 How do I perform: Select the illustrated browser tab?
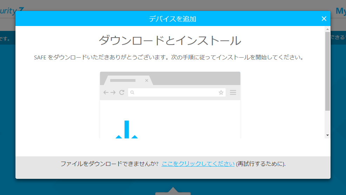pos(125,81)
